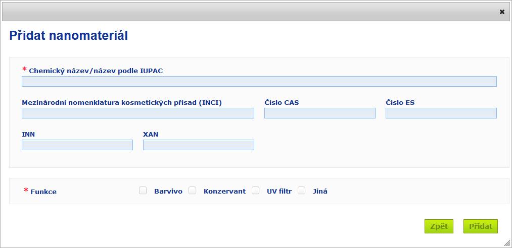The width and height of the screenshot is (512, 248).
Task: Click the UV filtr text label
Action: (x=279, y=192)
